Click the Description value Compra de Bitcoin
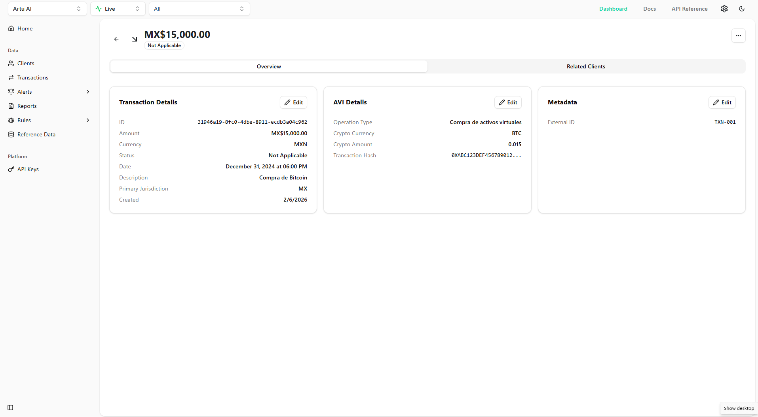 [283, 177]
